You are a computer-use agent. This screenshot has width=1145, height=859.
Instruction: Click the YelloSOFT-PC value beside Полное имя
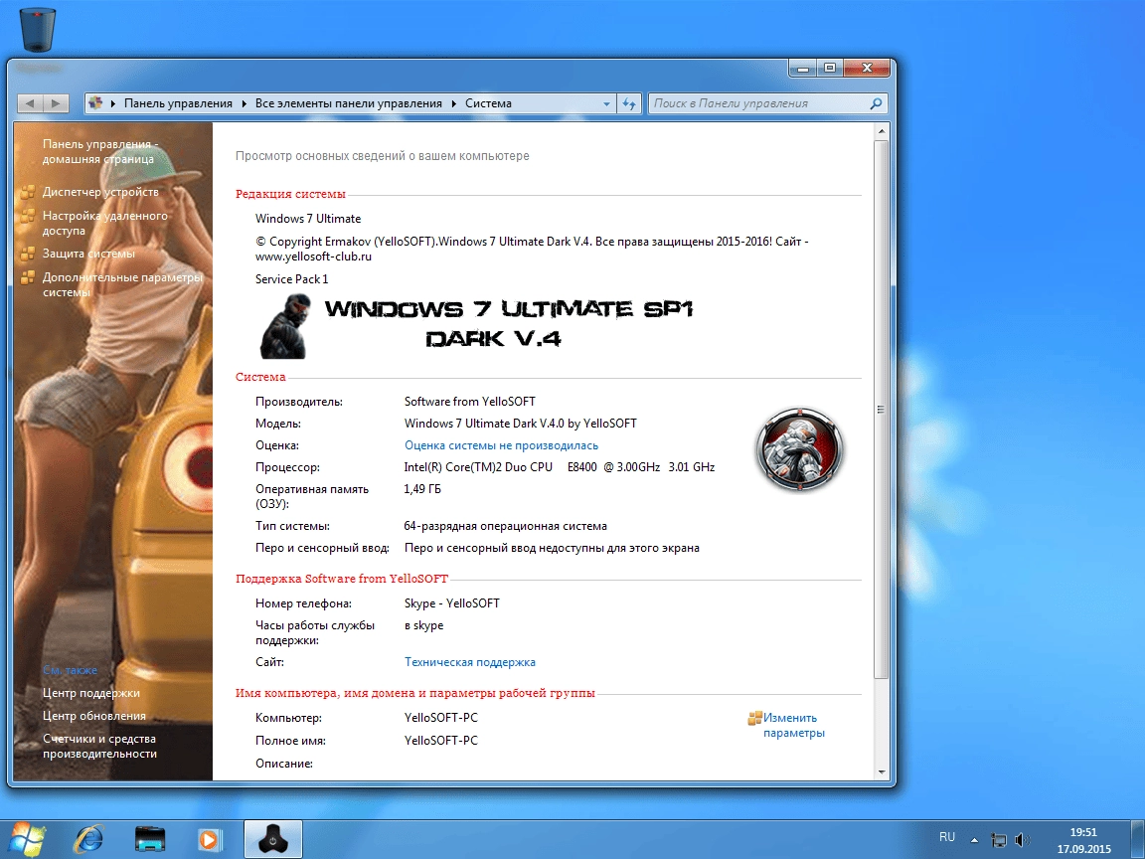pyautogui.click(x=441, y=741)
